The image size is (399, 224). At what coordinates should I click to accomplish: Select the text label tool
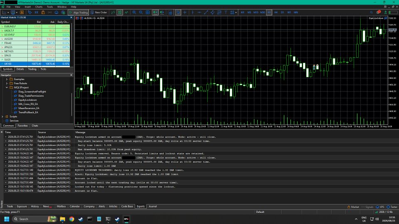pos(226,12)
